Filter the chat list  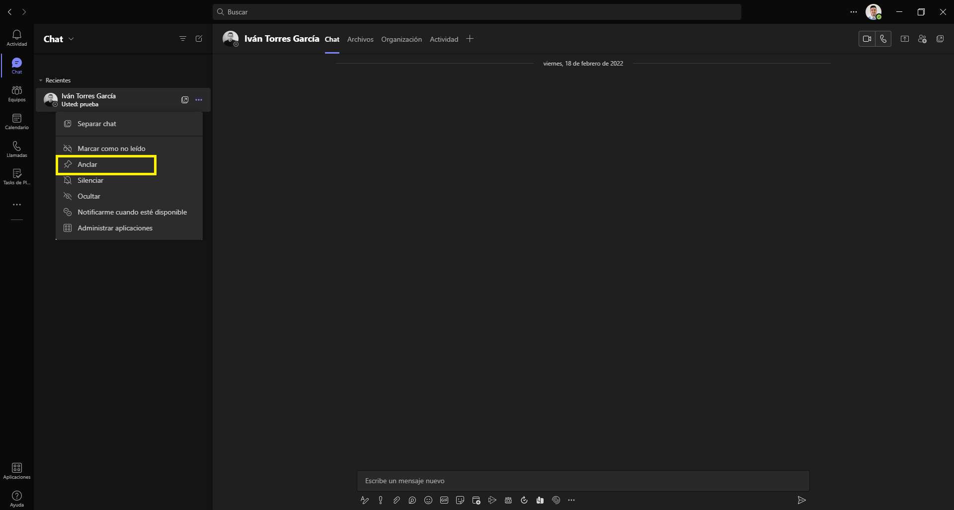pos(183,39)
